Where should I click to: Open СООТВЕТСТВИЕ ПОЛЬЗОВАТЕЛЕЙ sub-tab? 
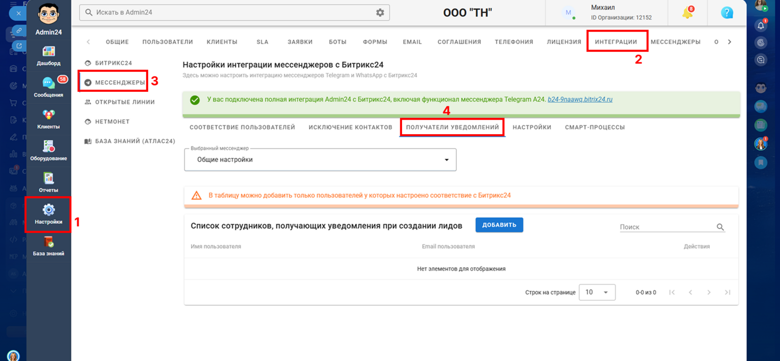coord(242,127)
